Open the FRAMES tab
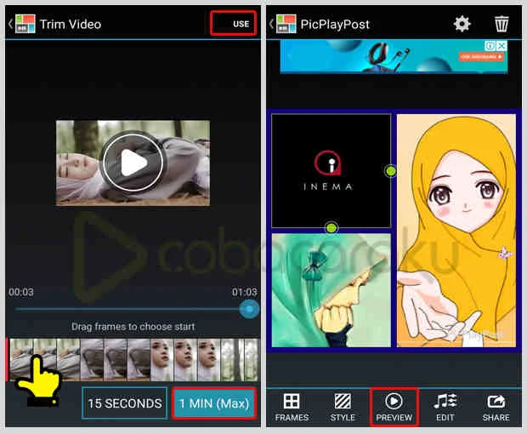Screen dimensions: 527x434 292,407
